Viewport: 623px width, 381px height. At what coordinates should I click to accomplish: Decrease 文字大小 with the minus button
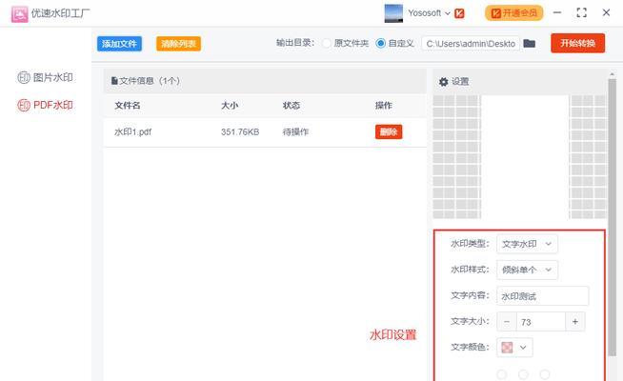click(x=507, y=322)
